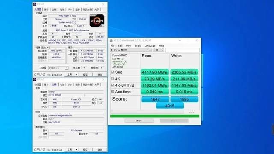Screen dimensions: 274x154
Task: Open the processor selection dropdown in CPU-Z
Action: coord(58,68)
